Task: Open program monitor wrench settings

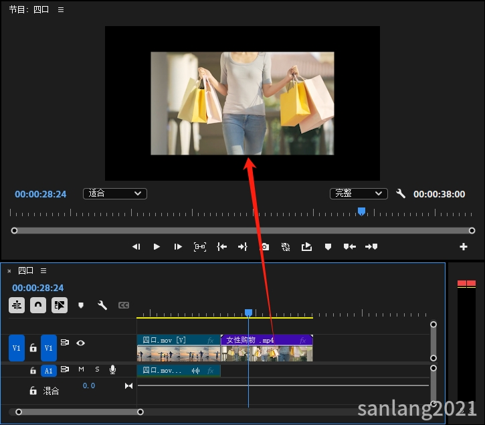Action: pos(401,193)
